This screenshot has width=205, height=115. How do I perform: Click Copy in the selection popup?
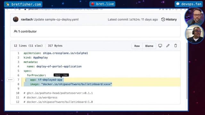pyautogui.click(x=65, y=75)
